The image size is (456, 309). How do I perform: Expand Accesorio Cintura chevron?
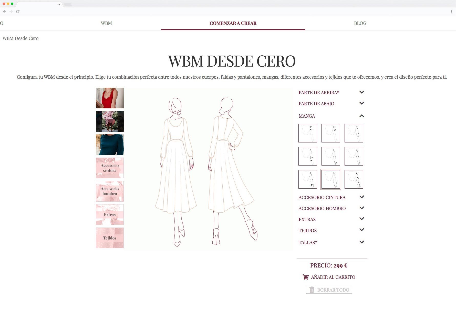(362, 197)
